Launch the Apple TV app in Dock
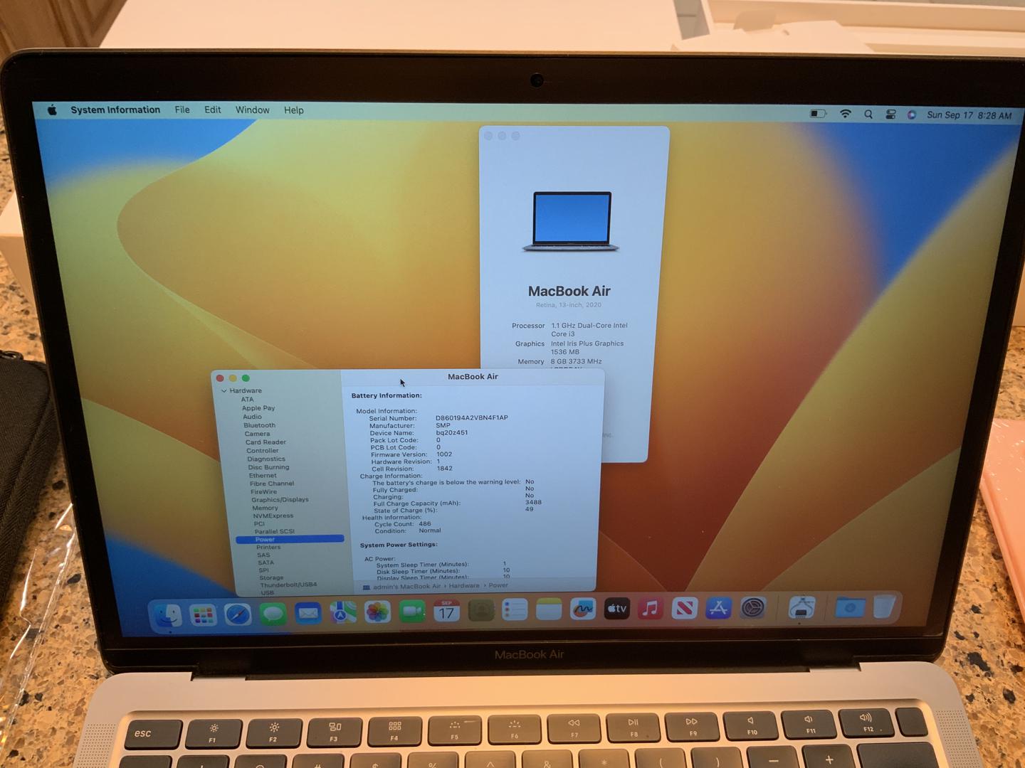Image resolution: width=1025 pixels, height=768 pixels. (x=617, y=608)
